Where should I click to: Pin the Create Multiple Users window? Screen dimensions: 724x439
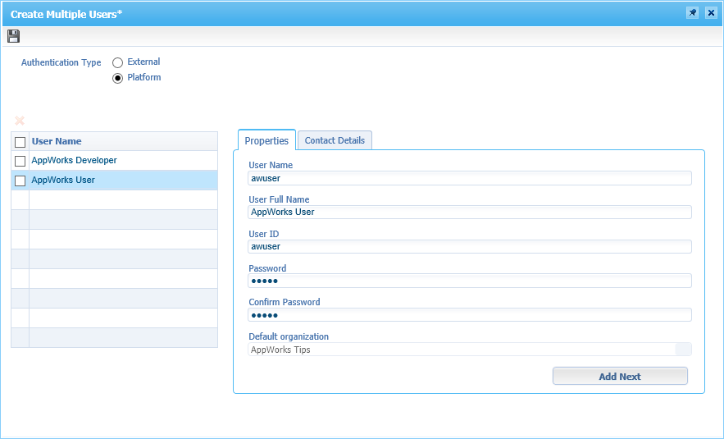(x=692, y=13)
